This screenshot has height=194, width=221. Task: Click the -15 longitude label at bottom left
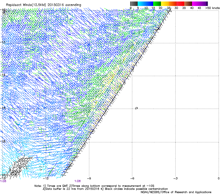3,178
